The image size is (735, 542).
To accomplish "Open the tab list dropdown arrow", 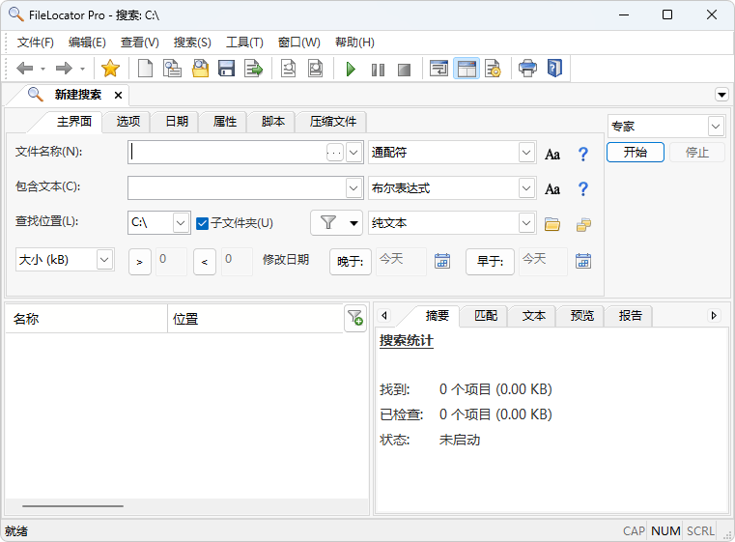I will point(721,95).
